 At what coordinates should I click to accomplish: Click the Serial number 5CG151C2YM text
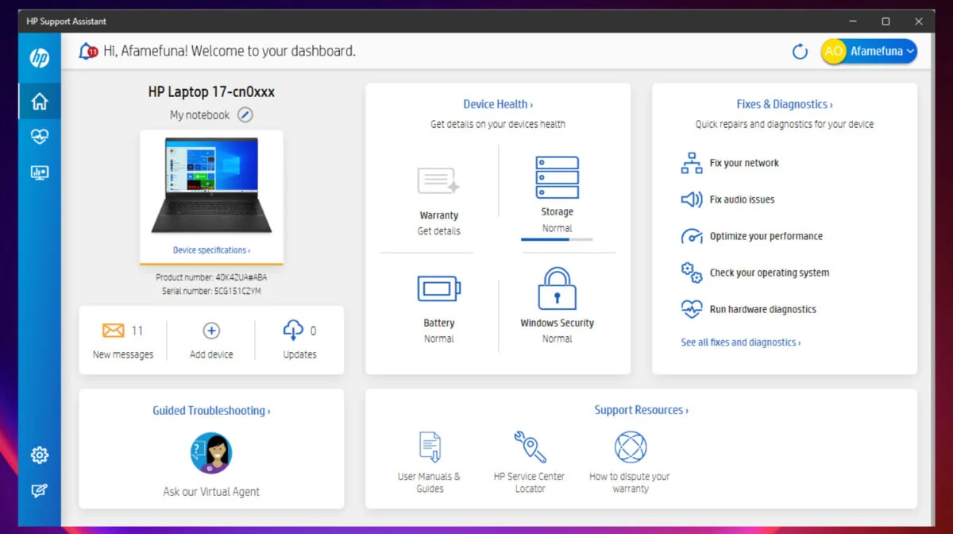(x=211, y=292)
